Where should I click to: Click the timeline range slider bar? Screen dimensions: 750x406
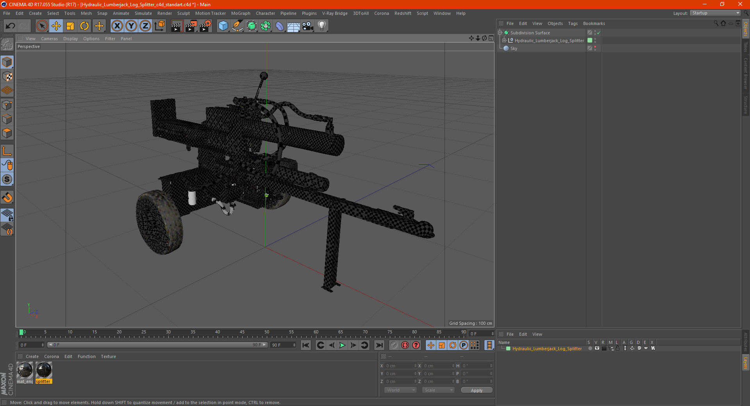(x=157, y=345)
